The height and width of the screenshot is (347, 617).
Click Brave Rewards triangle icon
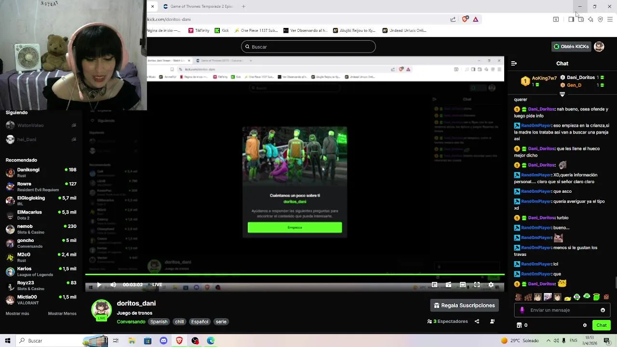(475, 19)
